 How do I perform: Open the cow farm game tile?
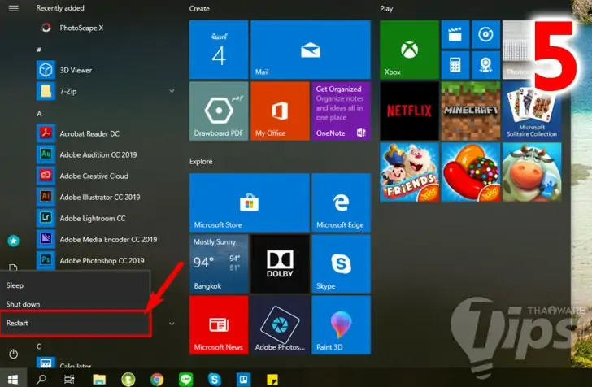[x=532, y=172]
